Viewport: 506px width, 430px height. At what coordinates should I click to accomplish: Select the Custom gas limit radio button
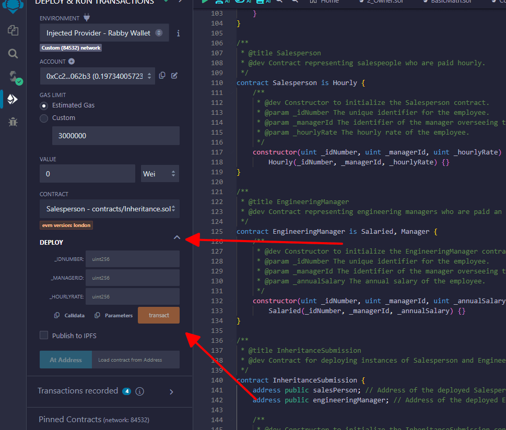coord(44,118)
